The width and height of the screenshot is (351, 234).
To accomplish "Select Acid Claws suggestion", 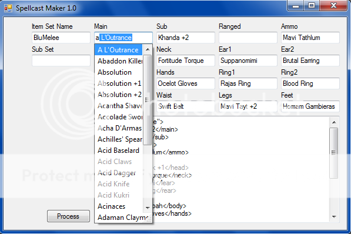I will click(119, 162).
